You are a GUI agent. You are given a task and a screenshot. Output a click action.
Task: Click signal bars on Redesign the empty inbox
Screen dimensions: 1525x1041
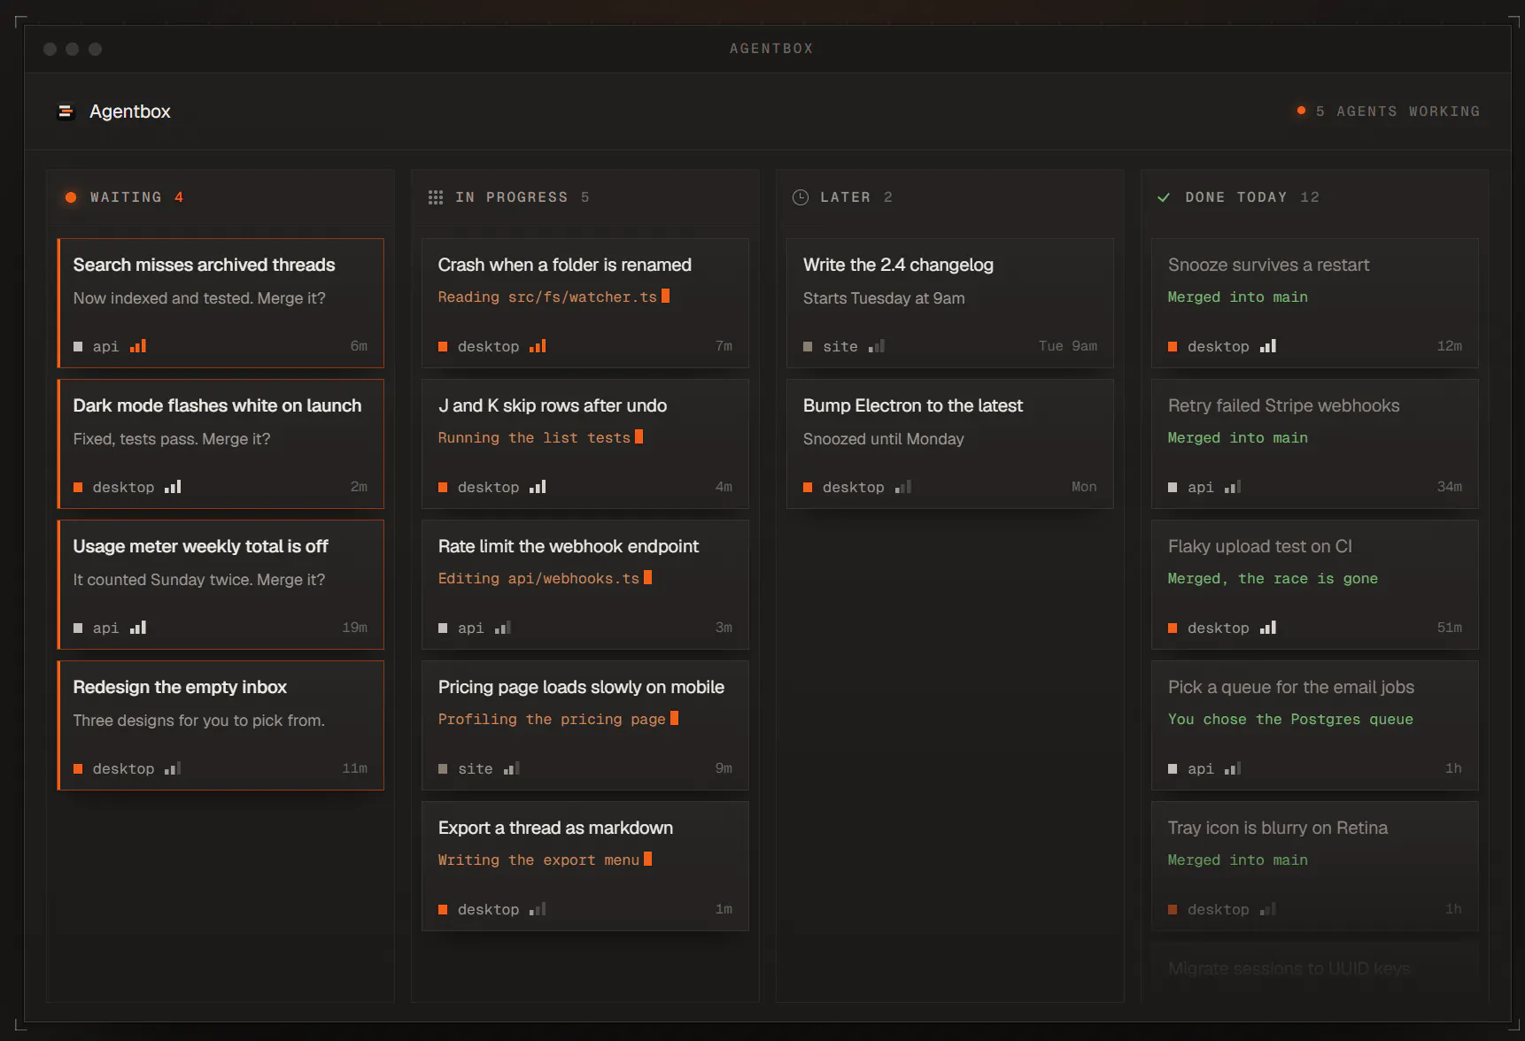(x=174, y=768)
